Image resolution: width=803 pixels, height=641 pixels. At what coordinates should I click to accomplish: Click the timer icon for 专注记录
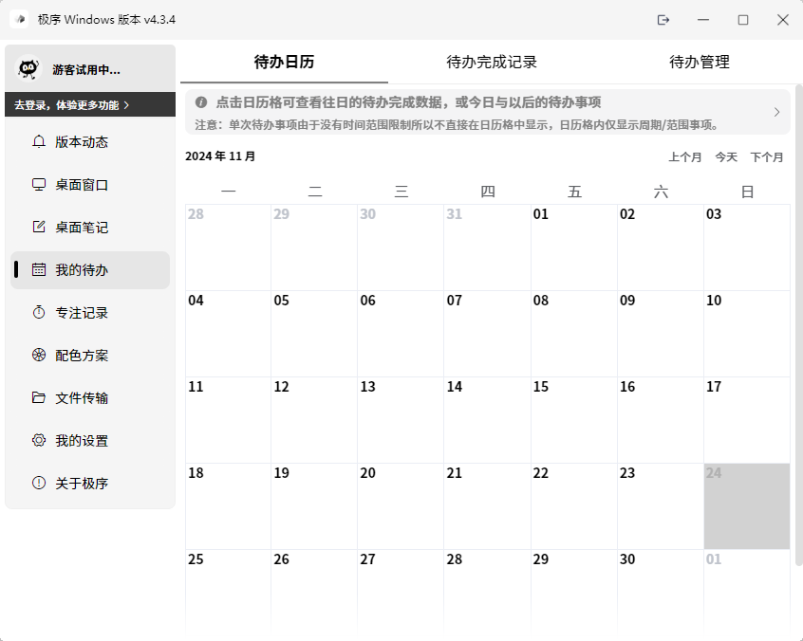tap(39, 312)
